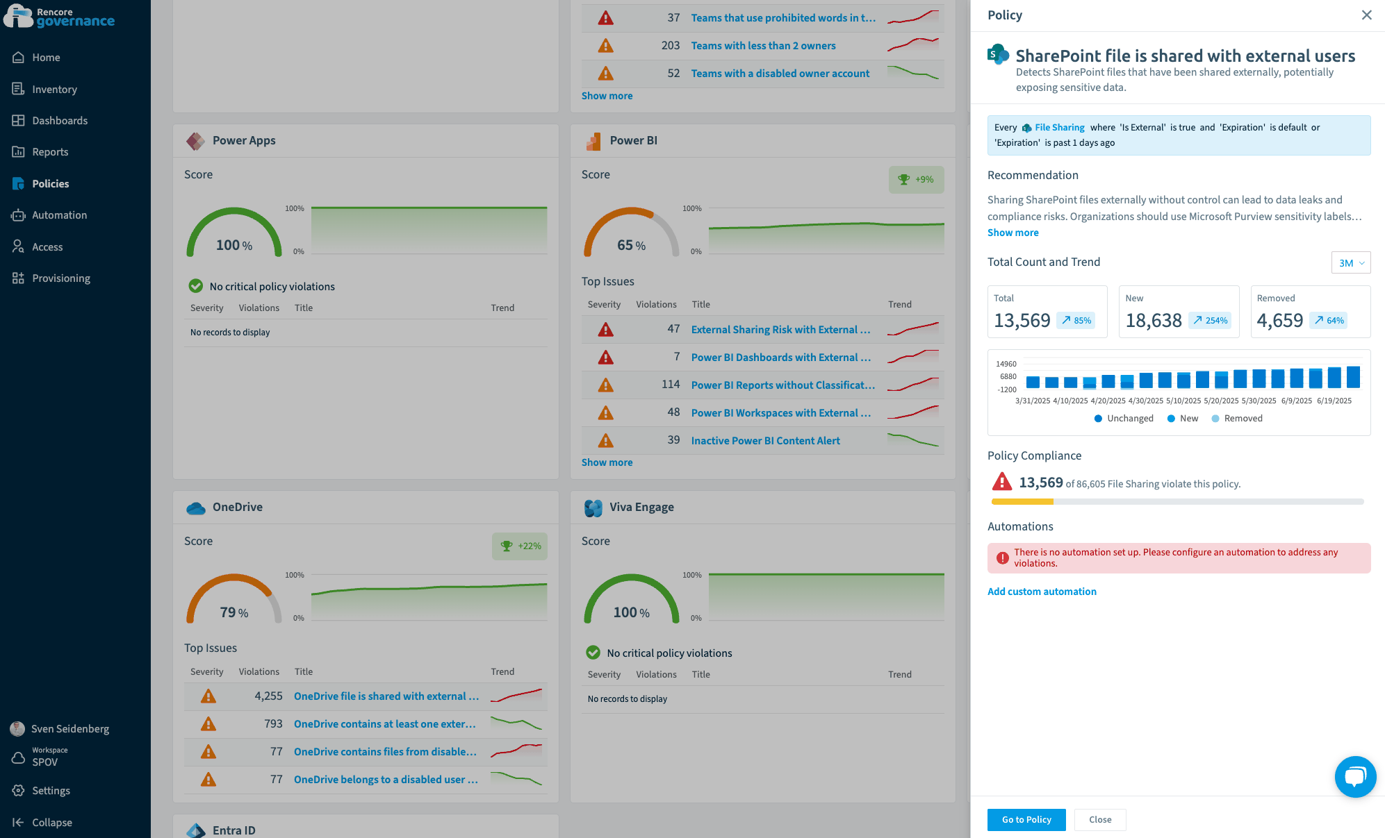Open the Provisioning sidebar icon
The image size is (1385, 838).
click(x=19, y=278)
